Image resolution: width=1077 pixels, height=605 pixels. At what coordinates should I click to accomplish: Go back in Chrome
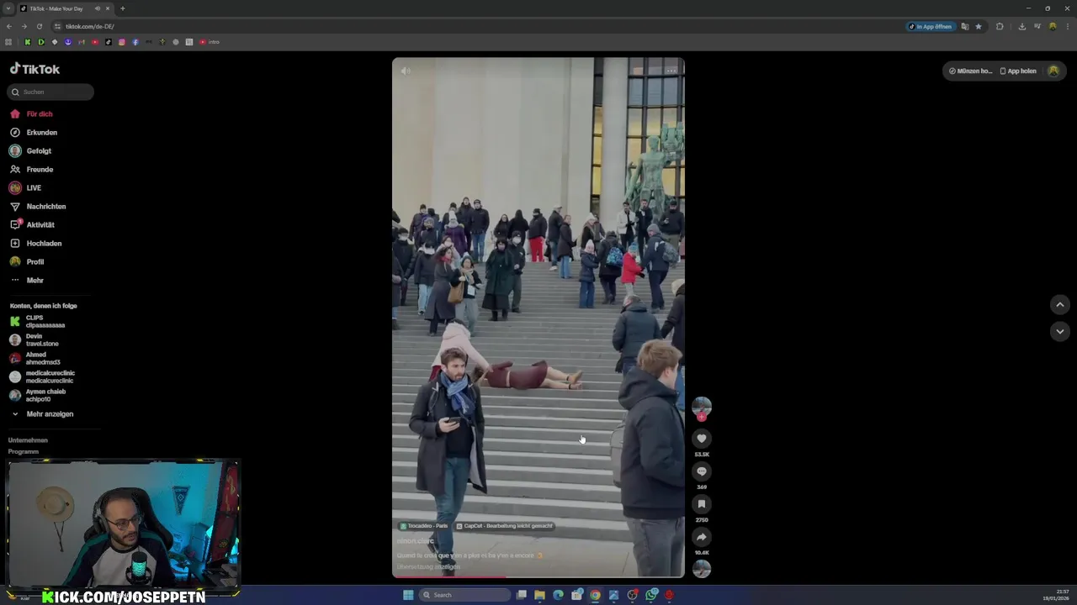pos(8,26)
